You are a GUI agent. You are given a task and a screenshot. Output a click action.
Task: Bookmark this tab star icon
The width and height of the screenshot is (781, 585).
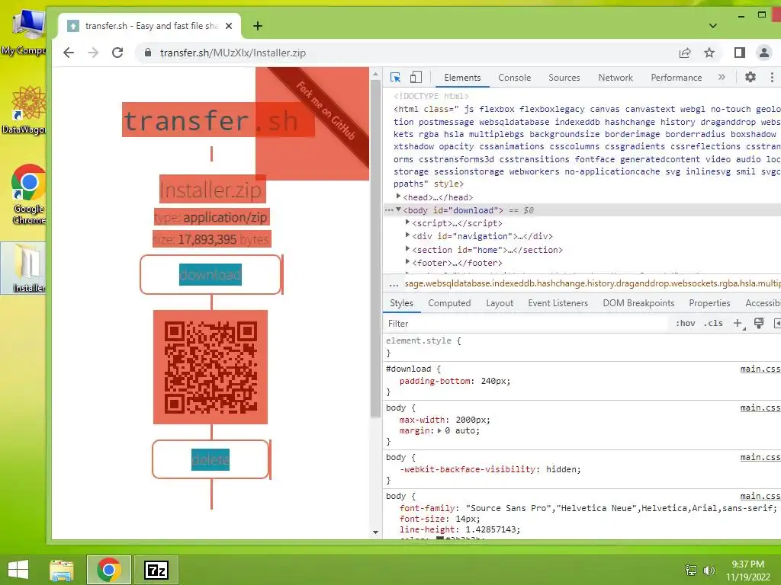pyautogui.click(x=709, y=53)
